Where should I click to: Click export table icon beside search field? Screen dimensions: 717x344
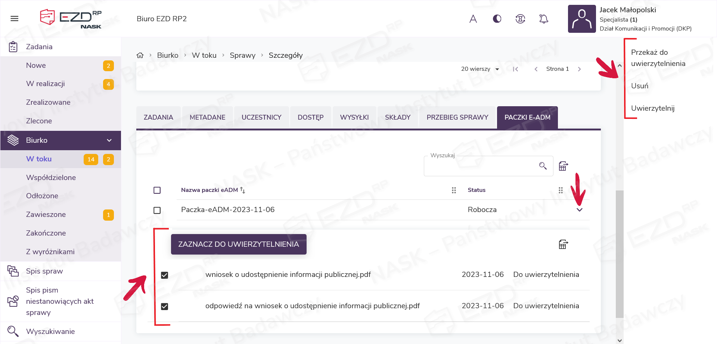563,166
